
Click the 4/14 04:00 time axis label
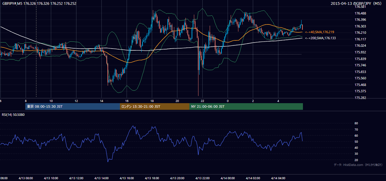(x=278, y=178)
